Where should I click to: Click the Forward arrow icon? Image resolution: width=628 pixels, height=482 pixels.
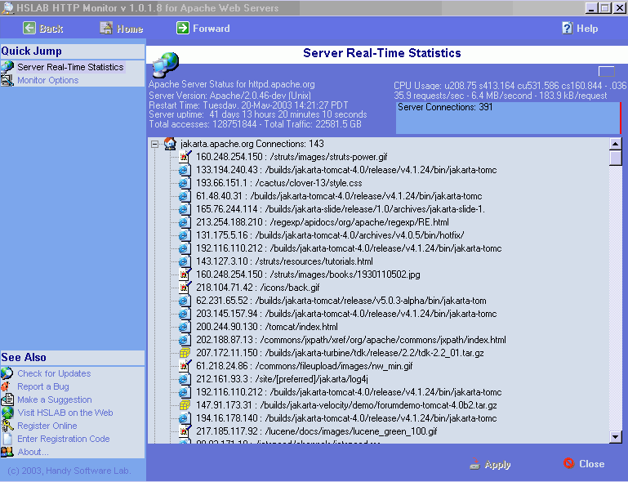pyautogui.click(x=183, y=28)
